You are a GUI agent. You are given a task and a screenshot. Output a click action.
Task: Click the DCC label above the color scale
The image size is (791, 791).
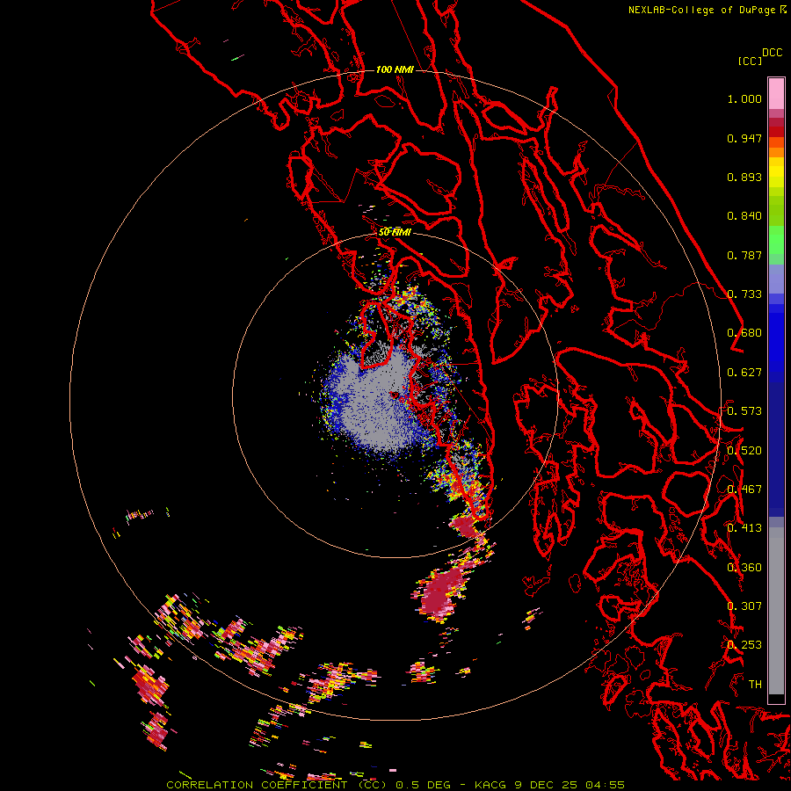[772, 53]
